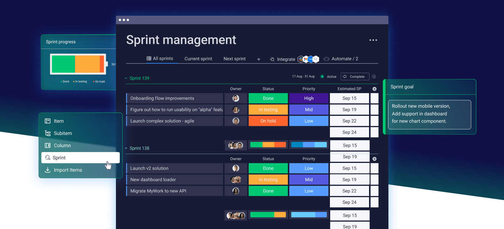Screen dimensions: 504x229
Task: Click the Integrate plug icon
Action: 272,59
